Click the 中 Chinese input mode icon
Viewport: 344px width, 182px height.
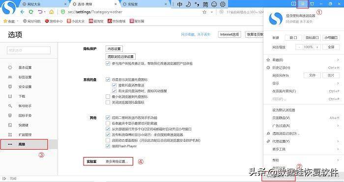coord(180,4)
